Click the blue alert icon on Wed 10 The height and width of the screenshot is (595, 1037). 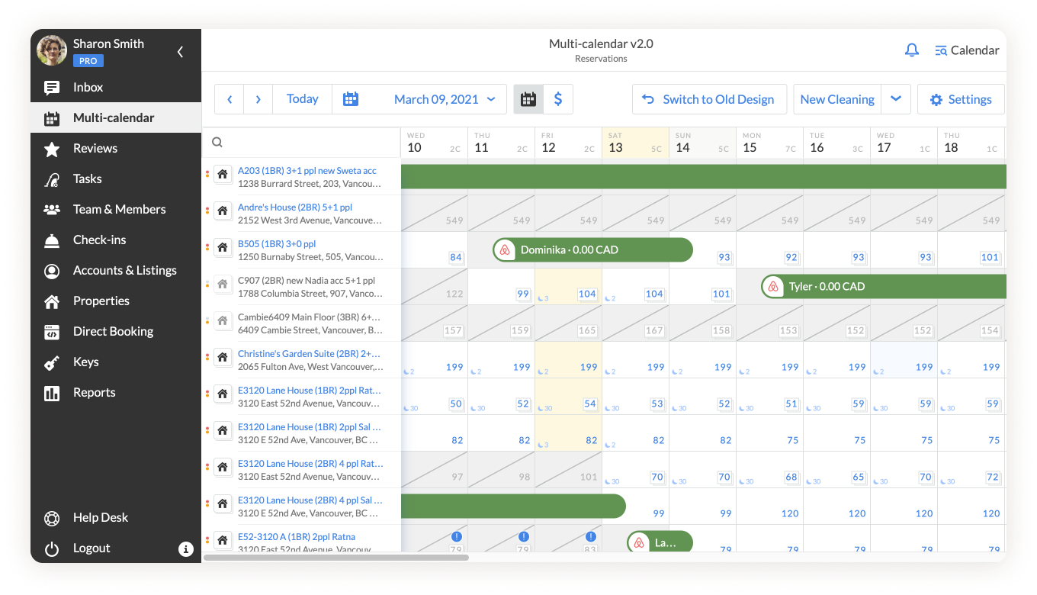point(456,536)
